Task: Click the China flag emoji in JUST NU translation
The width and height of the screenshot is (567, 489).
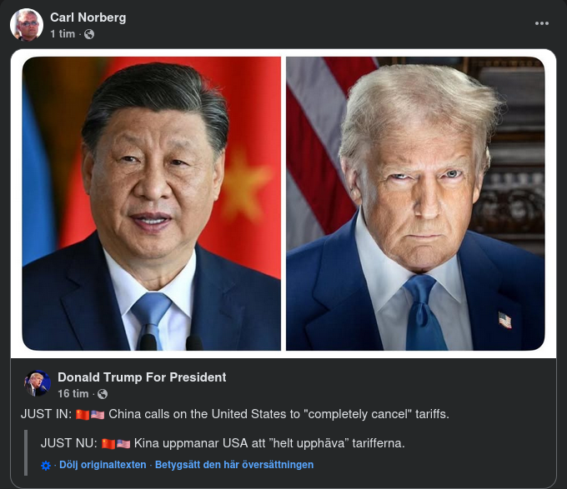Action: coord(108,443)
